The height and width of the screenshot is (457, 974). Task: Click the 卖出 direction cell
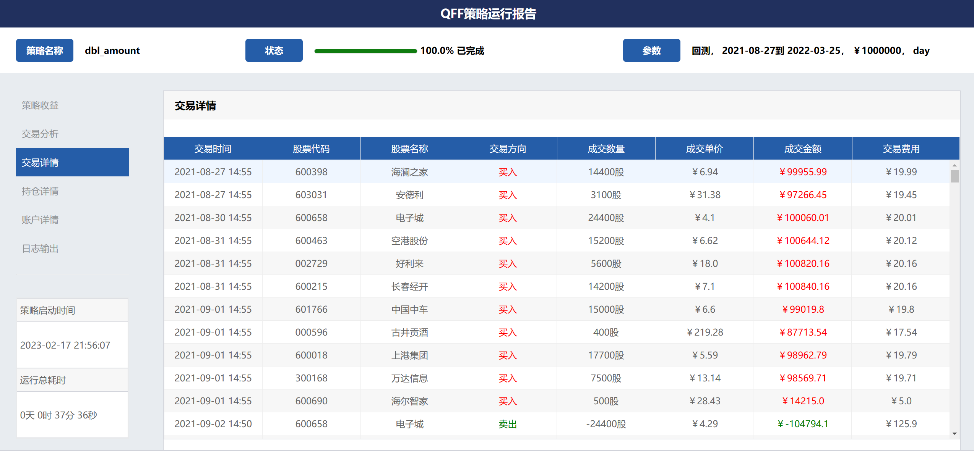(508, 424)
